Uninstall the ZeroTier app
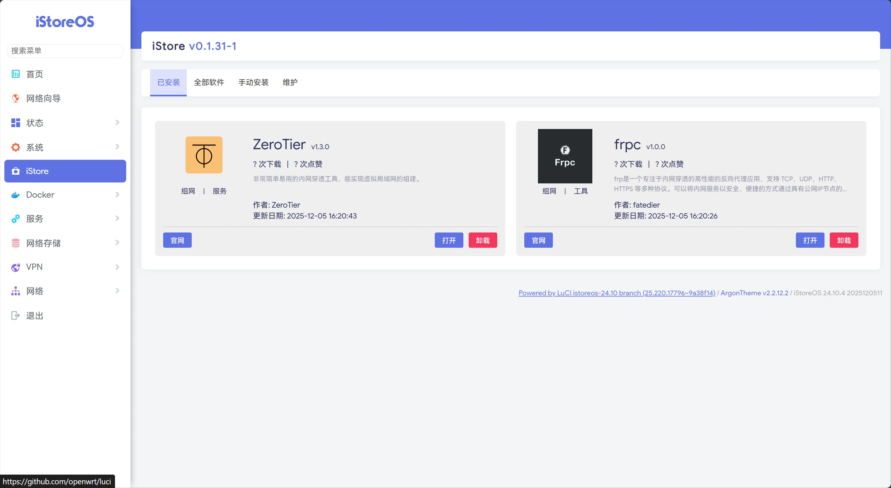 [x=483, y=240]
